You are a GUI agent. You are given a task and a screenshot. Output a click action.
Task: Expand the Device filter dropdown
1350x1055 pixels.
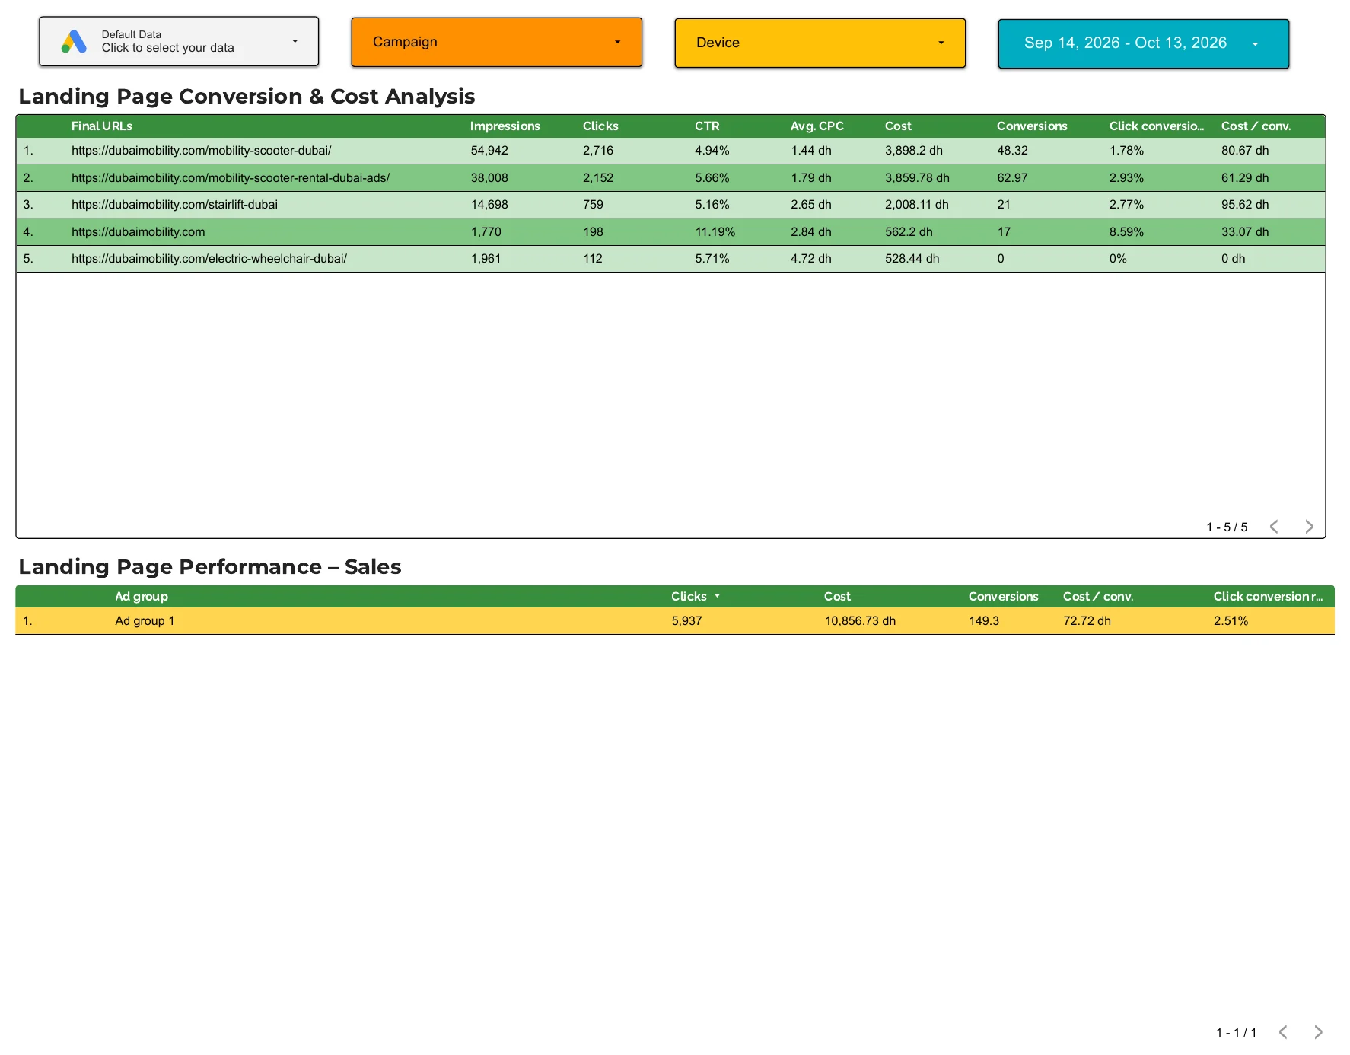820,43
